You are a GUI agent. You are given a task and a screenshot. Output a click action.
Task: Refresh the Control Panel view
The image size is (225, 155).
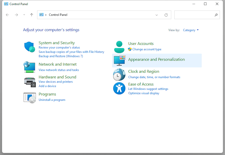tap(166, 15)
